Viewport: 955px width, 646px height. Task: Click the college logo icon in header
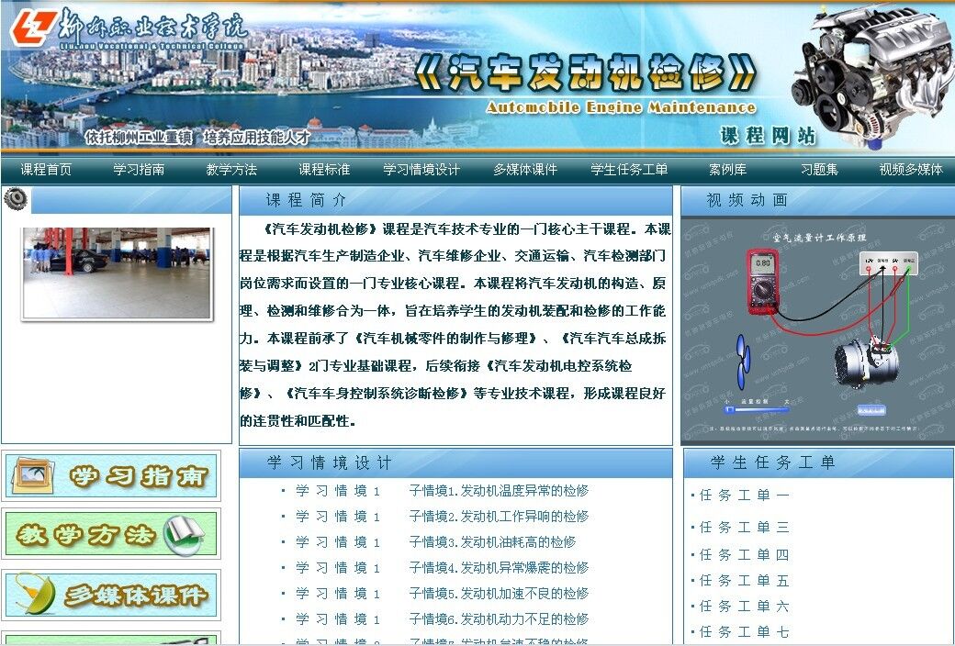click(29, 28)
